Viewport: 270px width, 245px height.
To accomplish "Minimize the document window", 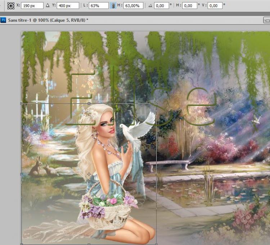I will coord(266,21).
